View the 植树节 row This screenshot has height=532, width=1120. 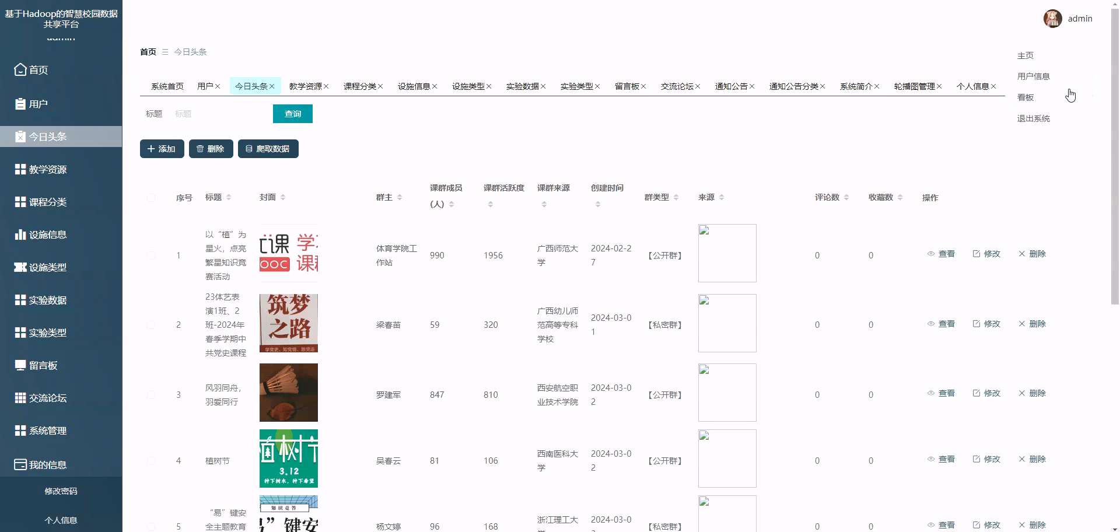coord(941,459)
